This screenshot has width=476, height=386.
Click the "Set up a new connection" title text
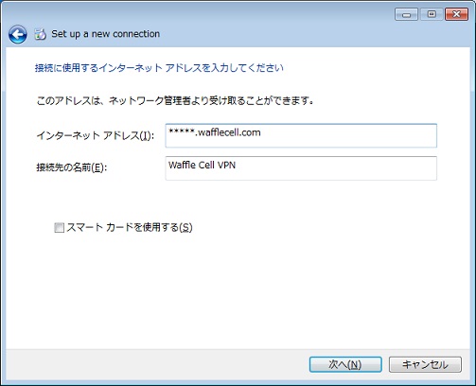point(106,34)
